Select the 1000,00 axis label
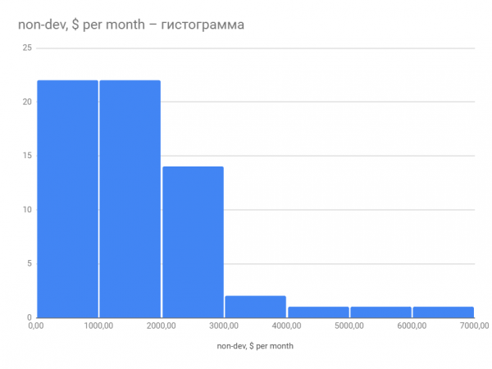The height and width of the screenshot is (369, 492). point(98,326)
